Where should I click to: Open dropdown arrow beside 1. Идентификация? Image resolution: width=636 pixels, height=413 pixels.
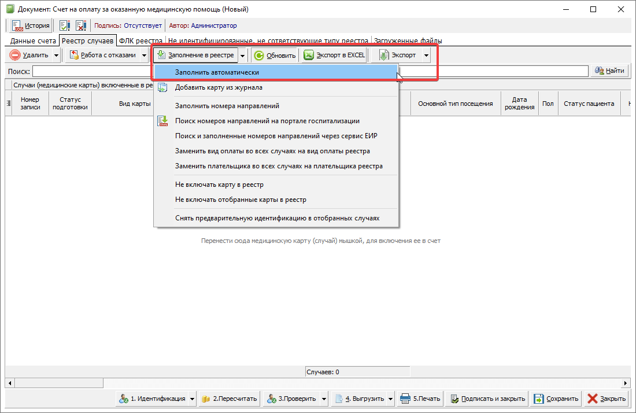(x=192, y=399)
